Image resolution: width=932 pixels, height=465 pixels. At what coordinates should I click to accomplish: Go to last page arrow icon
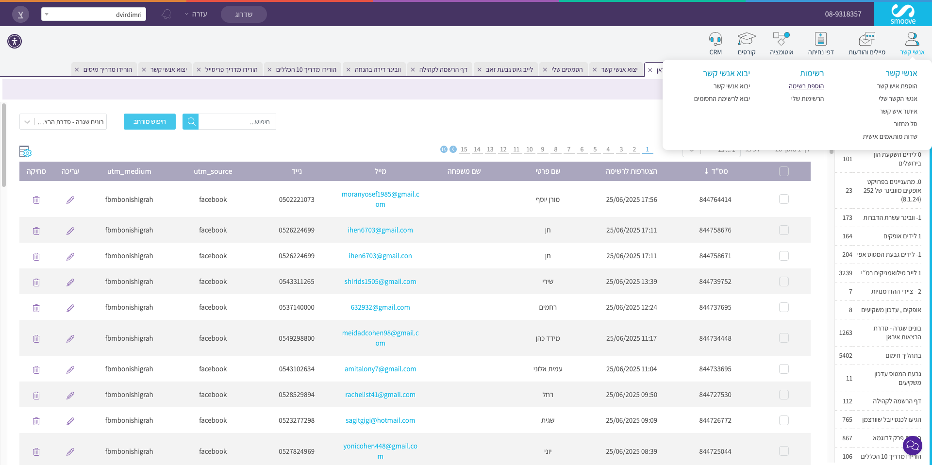(x=444, y=149)
